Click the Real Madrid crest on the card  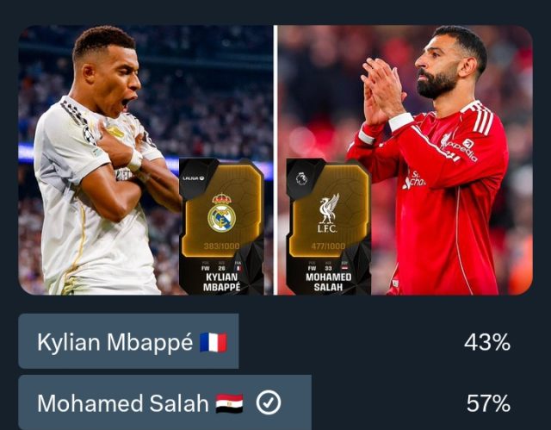pyautogui.click(x=221, y=212)
